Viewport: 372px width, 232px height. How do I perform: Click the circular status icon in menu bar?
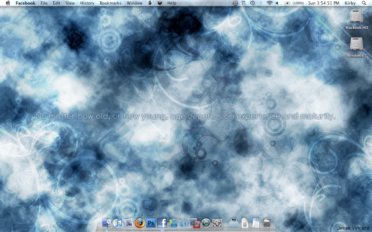[235, 3]
